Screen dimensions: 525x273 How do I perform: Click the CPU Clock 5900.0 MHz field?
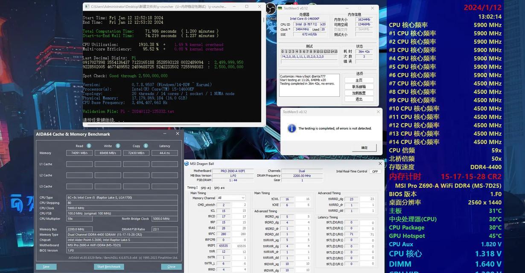[122, 208]
